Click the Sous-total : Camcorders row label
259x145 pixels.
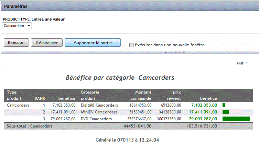click(x=30, y=126)
